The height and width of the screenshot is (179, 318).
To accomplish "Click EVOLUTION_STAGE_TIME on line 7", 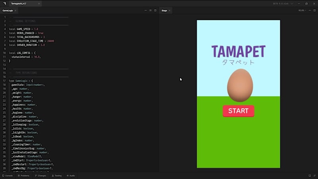I will [30, 41].
